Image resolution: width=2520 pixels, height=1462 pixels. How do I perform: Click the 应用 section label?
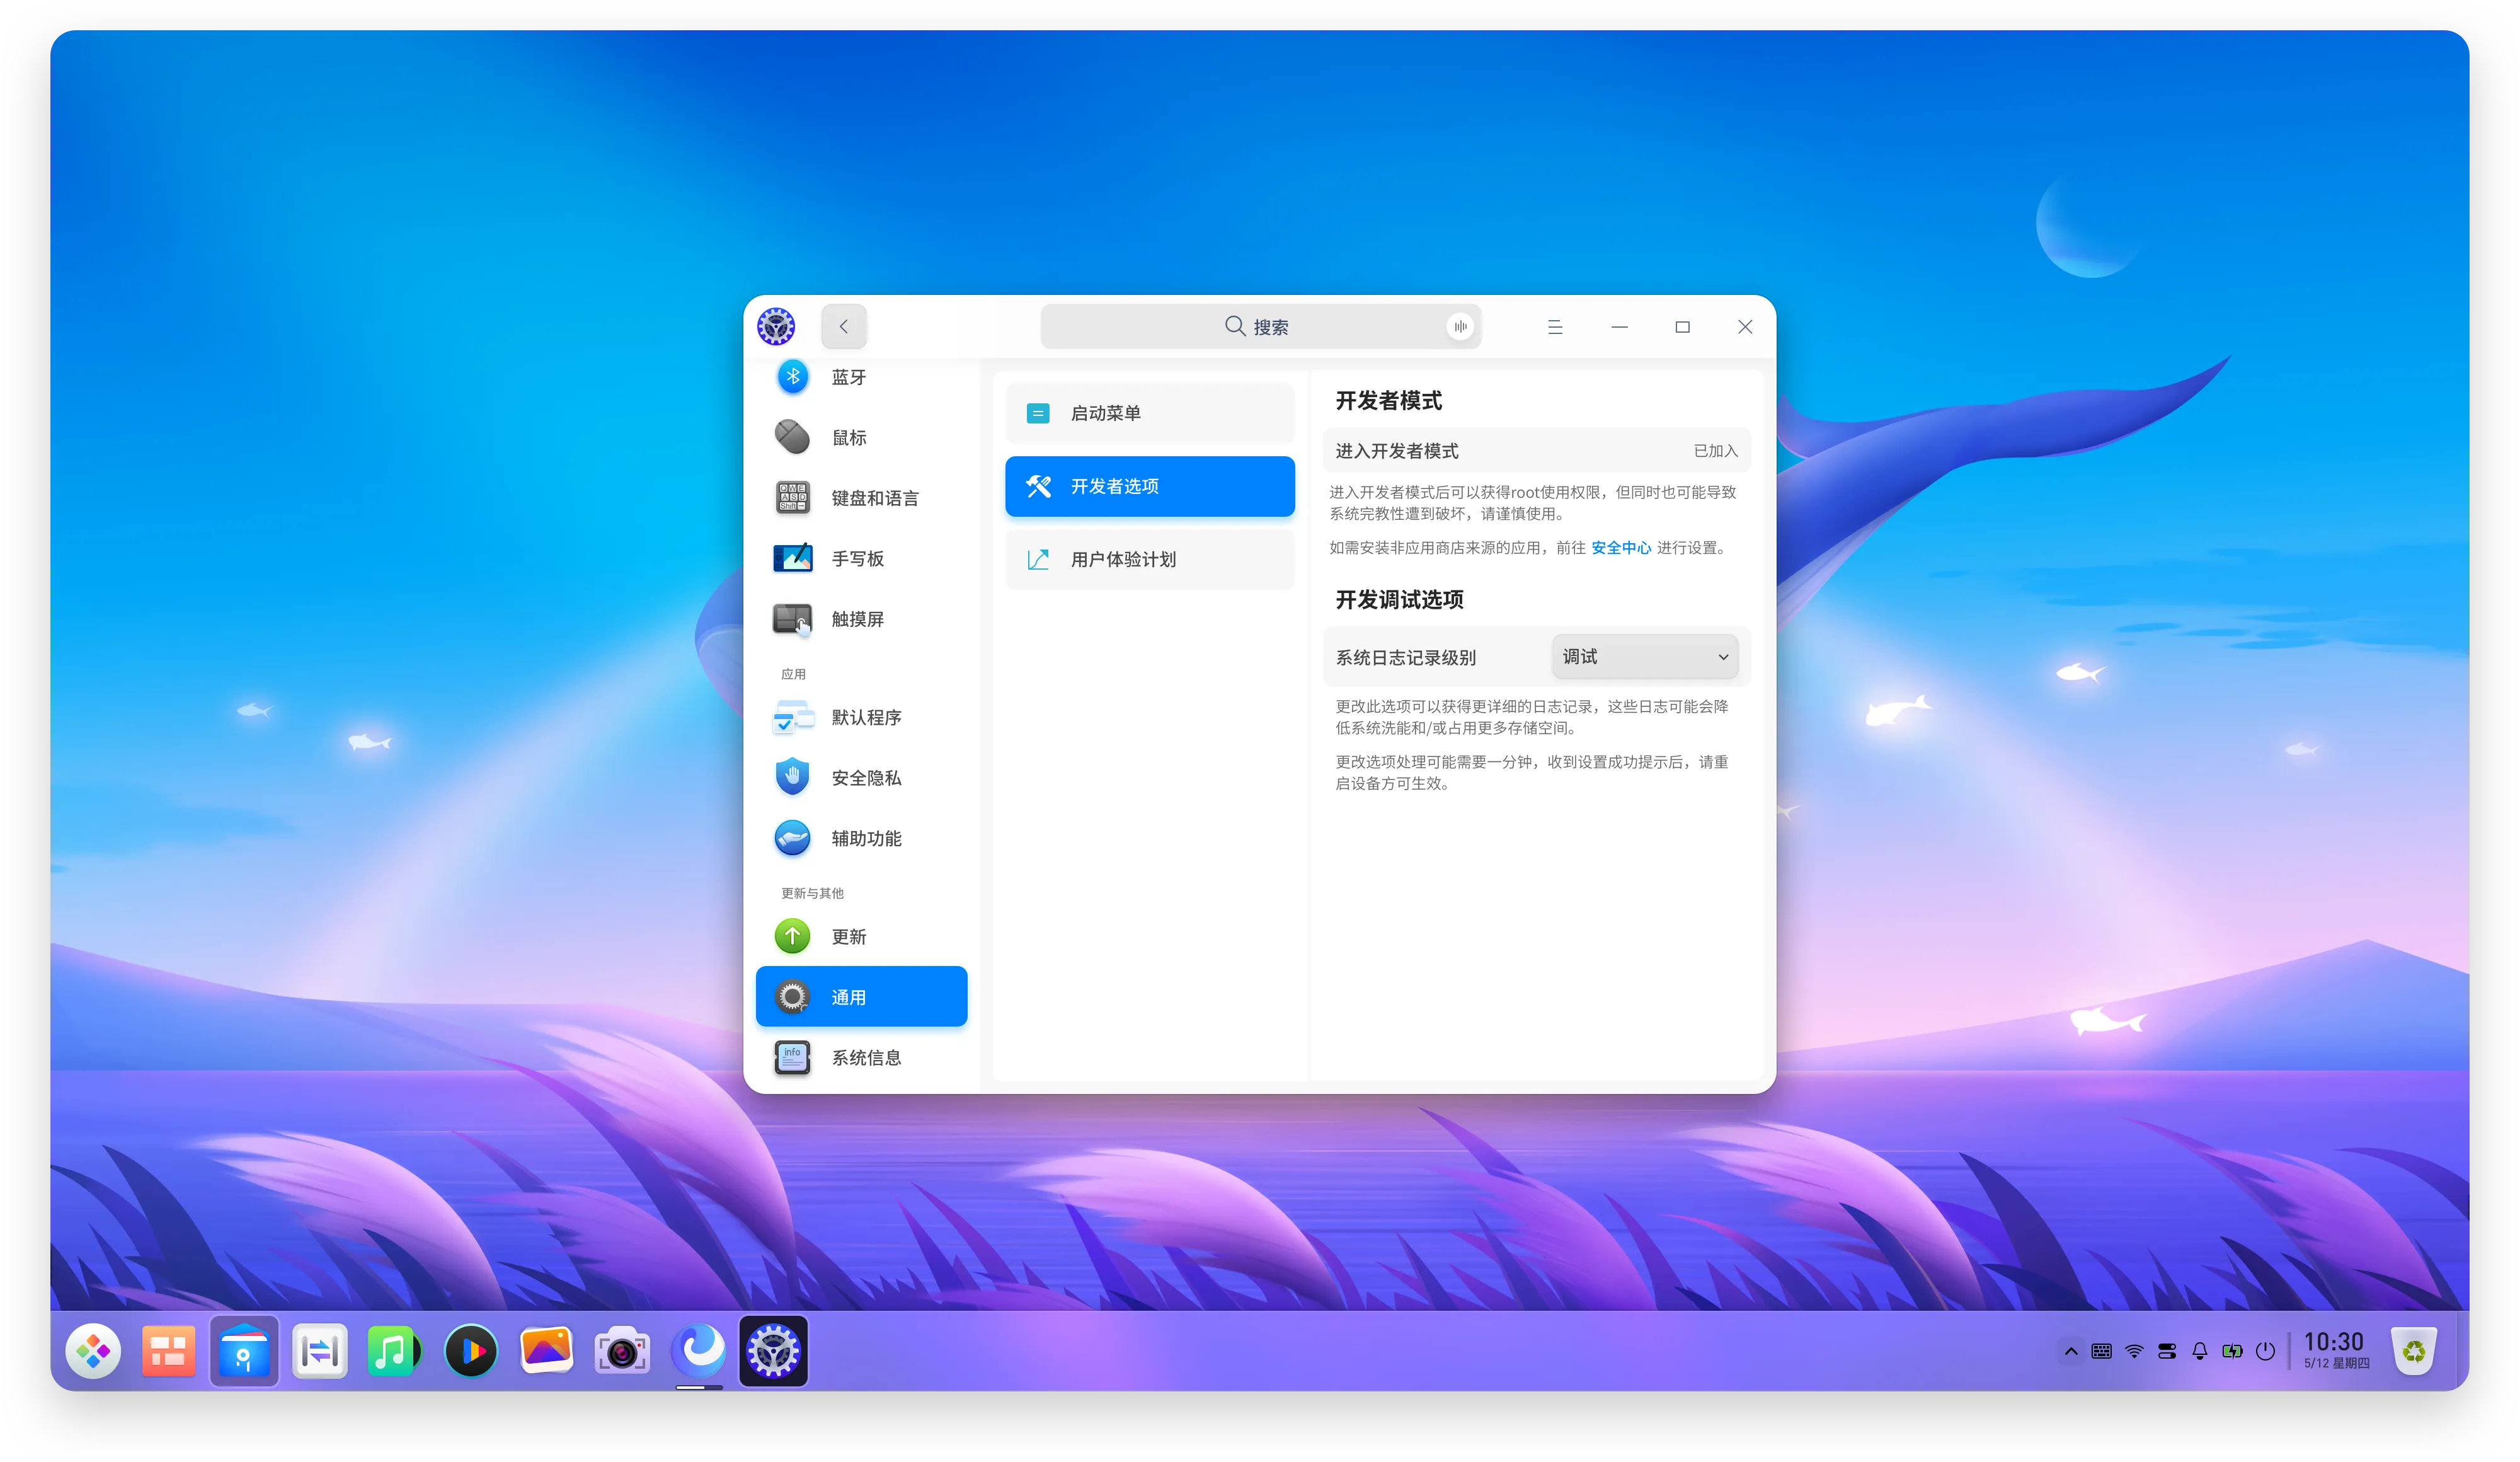coord(793,674)
